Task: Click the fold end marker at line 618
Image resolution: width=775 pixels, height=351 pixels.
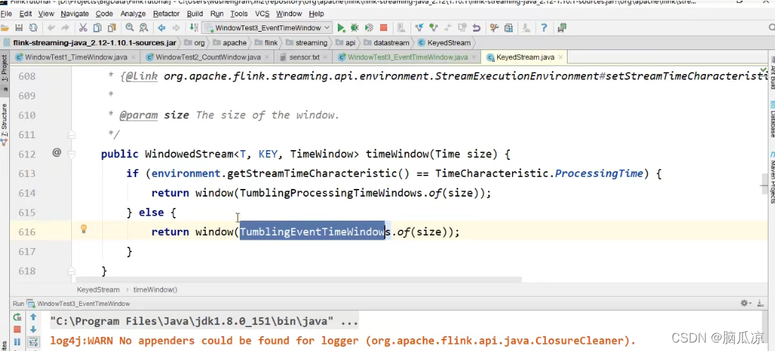Action: point(72,271)
